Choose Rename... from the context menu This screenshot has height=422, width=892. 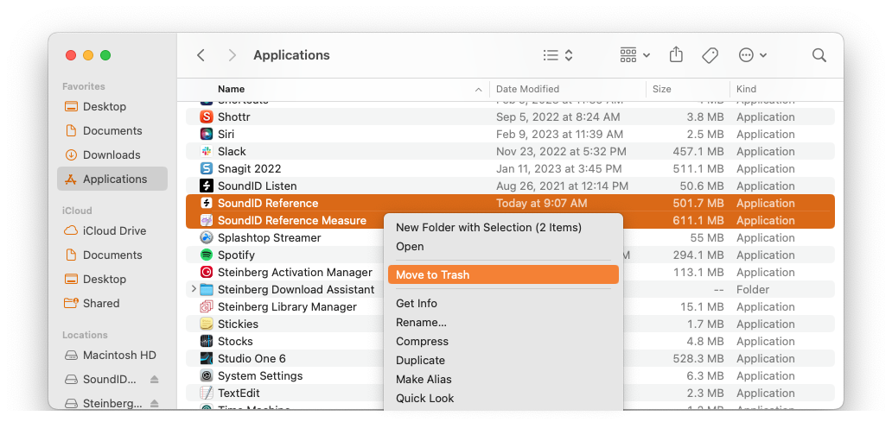click(x=503, y=323)
